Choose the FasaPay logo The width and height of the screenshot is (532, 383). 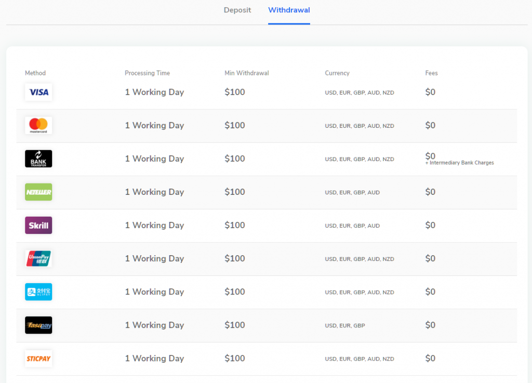tap(38, 325)
